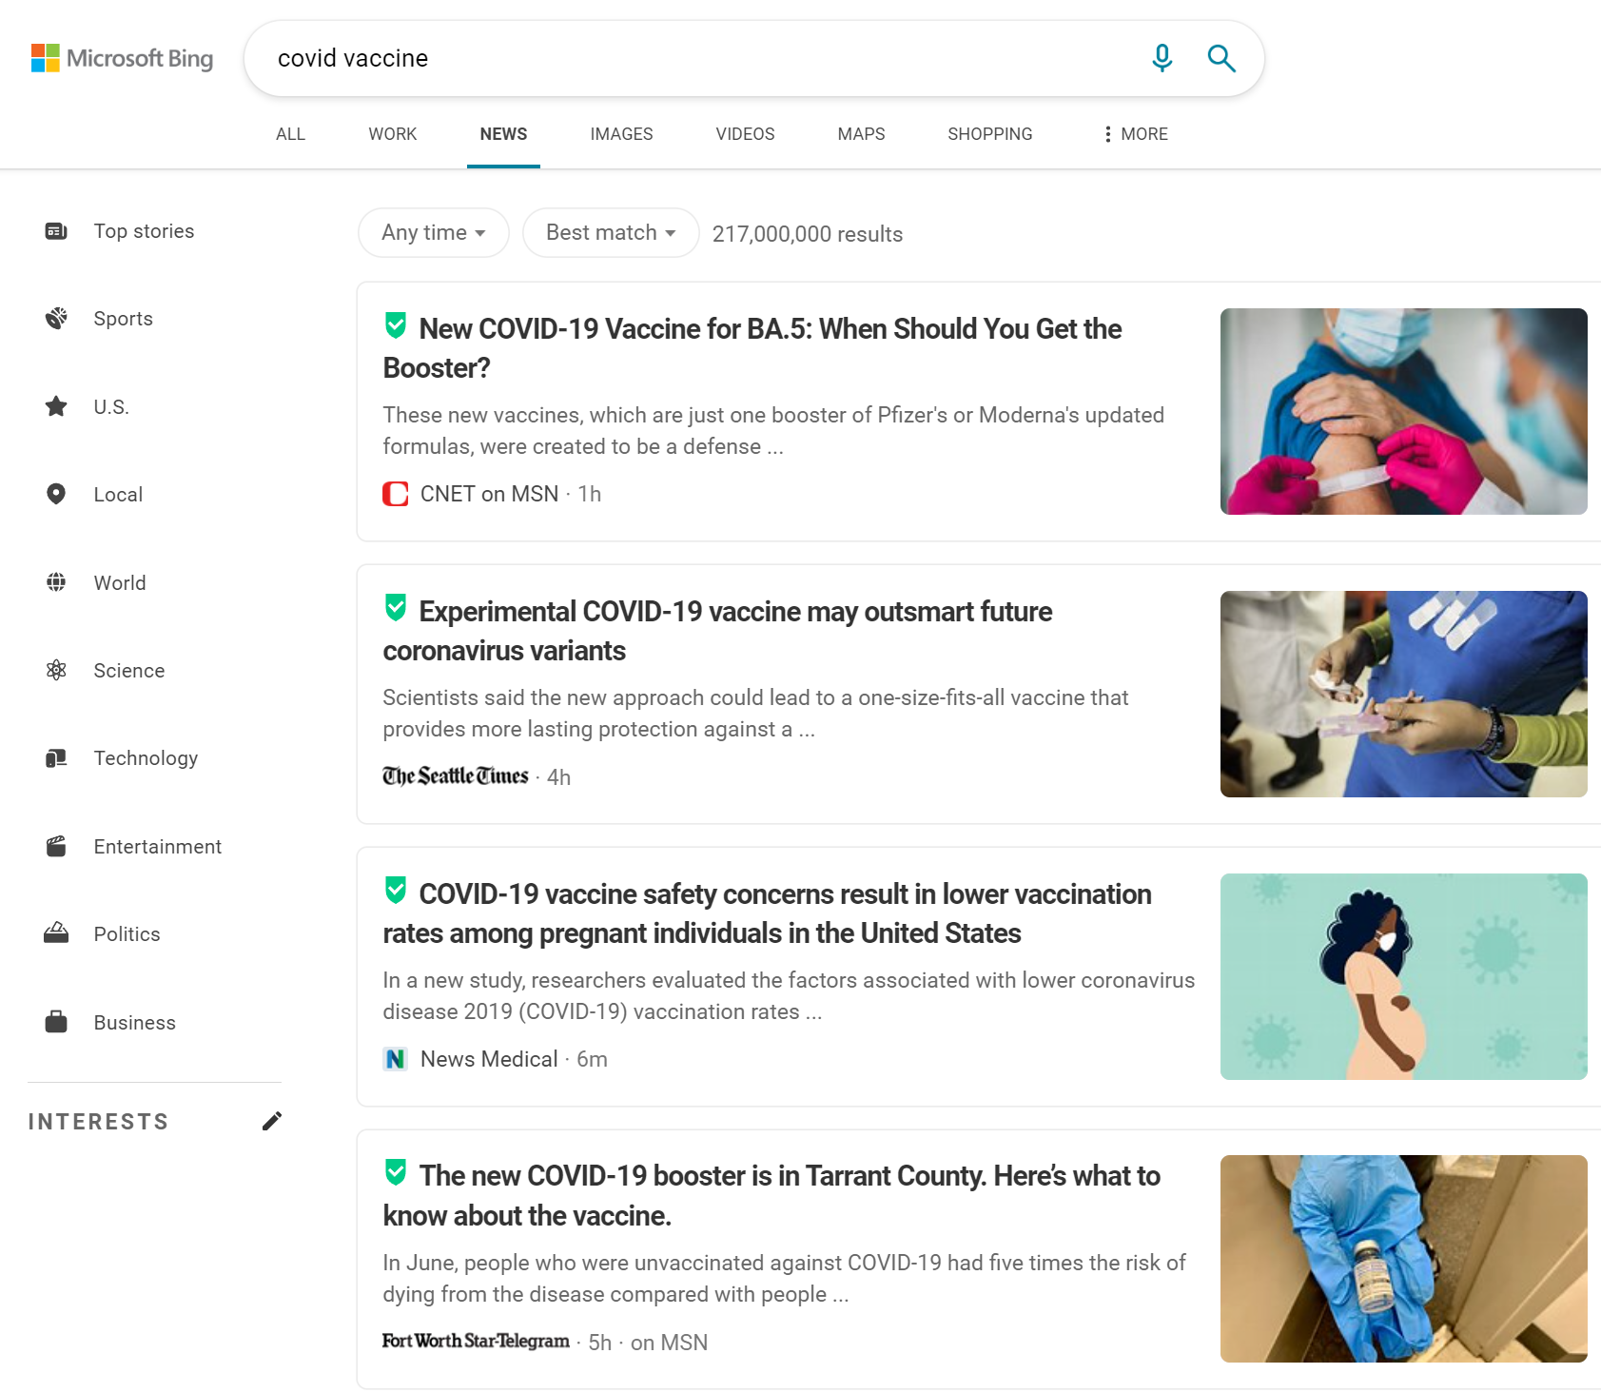Click the Local map pin icon
The height and width of the screenshot is (1393, 1601).
pyautogui.click(x=56, y=495)
